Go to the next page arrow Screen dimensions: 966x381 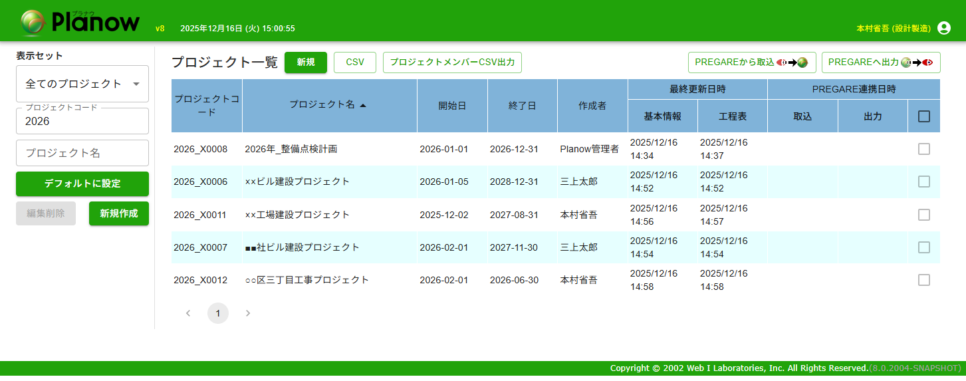pos(248,313)
